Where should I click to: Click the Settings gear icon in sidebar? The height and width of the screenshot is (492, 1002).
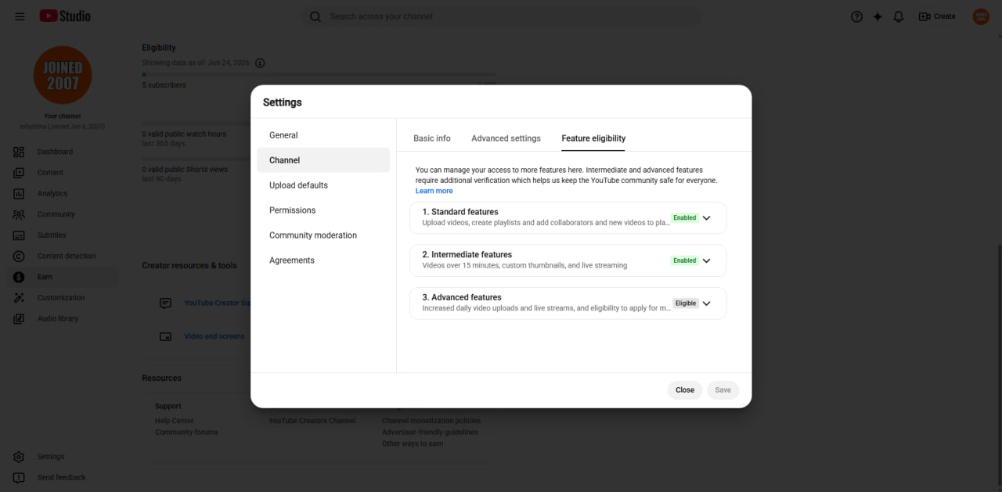[19, 457]
